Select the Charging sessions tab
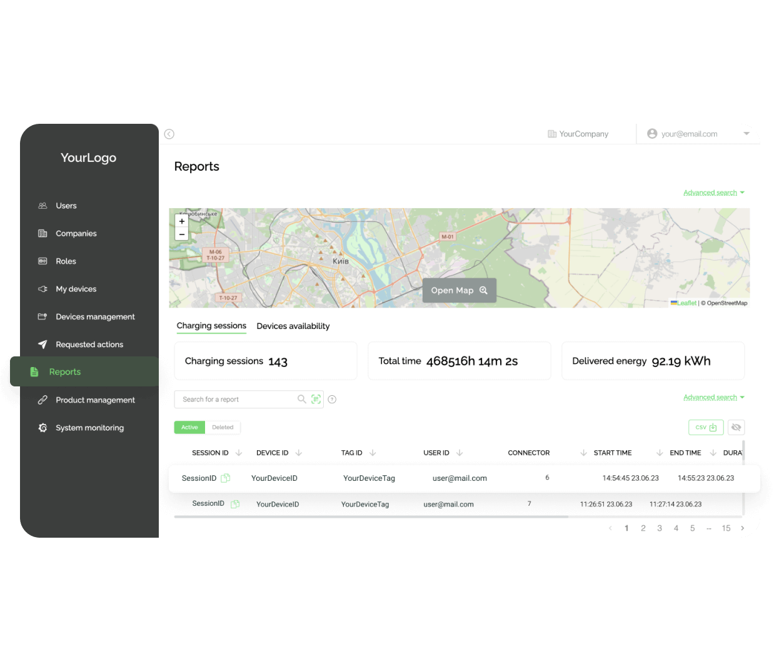The width and height of the screenshot is (779, 669). pyautogui.click(x=211, y=325)
